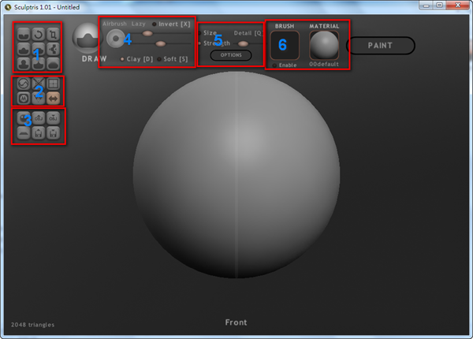Select the Crease sculpting tool
This screenshot has width=473, height=339.
(24, 35)
